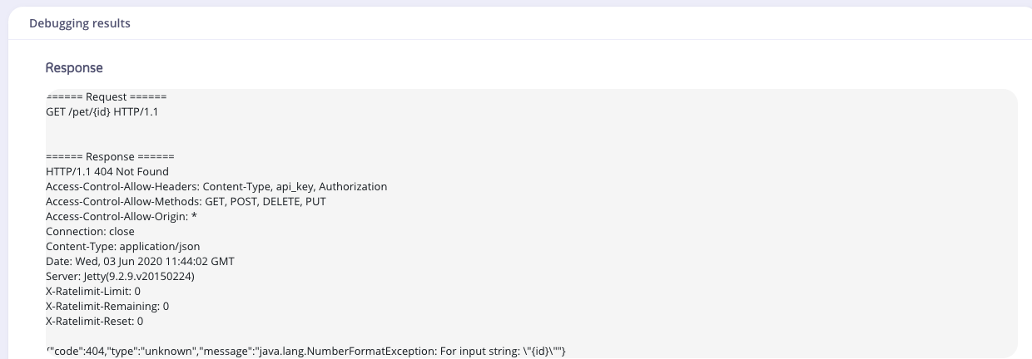Click the Content-Type: application/json line
Screen dimensions: 1032x359
(x=122, y=246)
